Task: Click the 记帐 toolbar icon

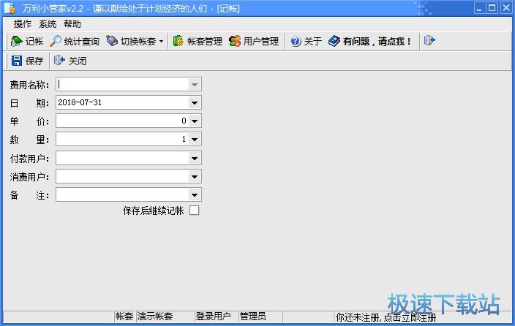Action: tap(16, 41)
